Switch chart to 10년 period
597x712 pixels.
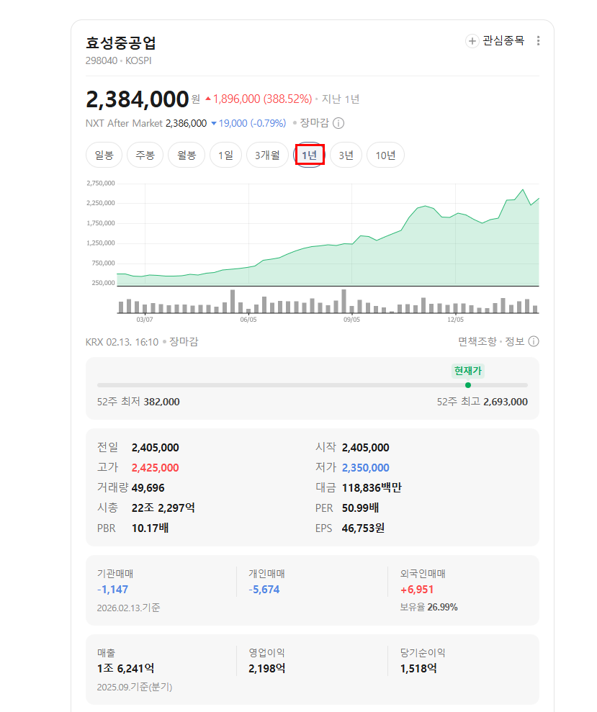[386, 156]
